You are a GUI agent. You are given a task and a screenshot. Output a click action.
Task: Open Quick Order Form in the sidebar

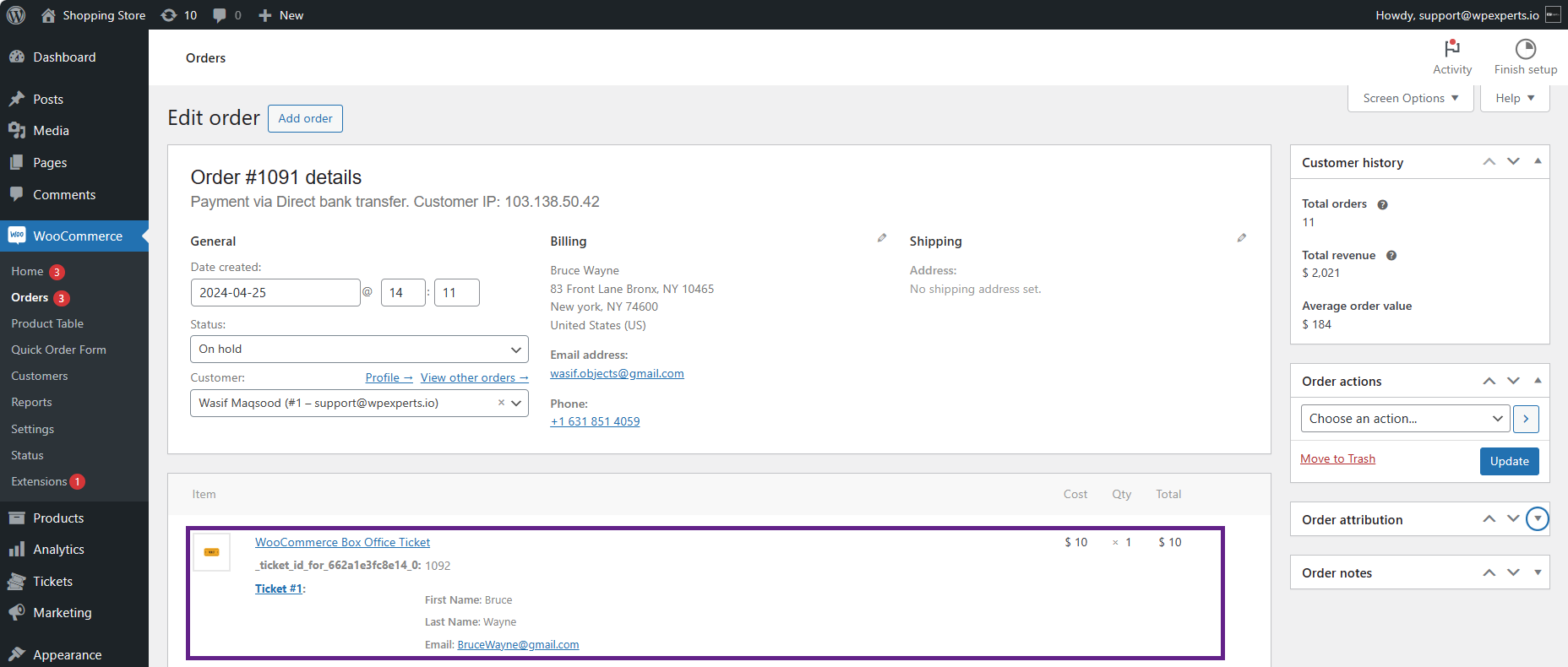tap(58, 350)
